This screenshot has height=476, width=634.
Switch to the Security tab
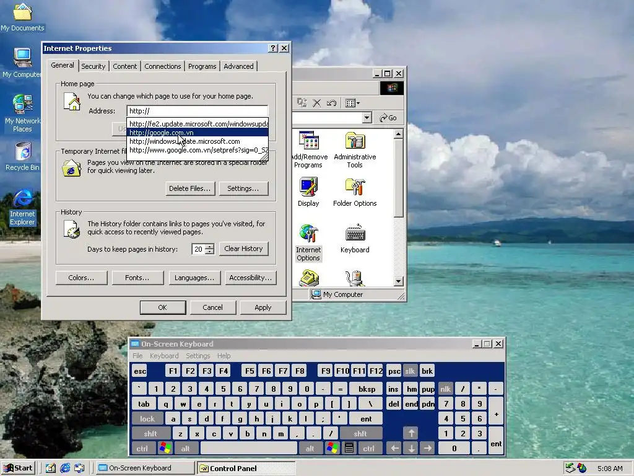coord(93,66)
